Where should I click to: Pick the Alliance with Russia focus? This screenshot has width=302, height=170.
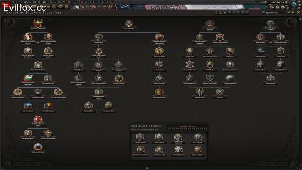click(38, 146)
